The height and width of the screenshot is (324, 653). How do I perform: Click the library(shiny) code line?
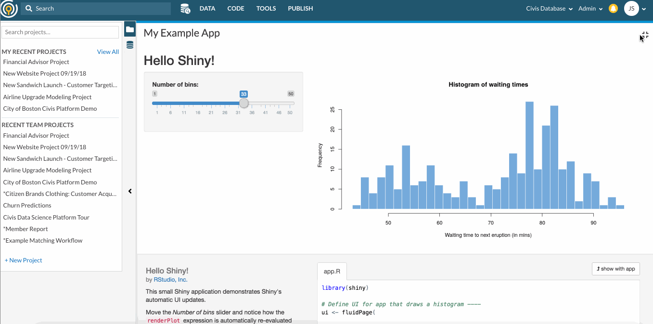[x=345, y=288]
